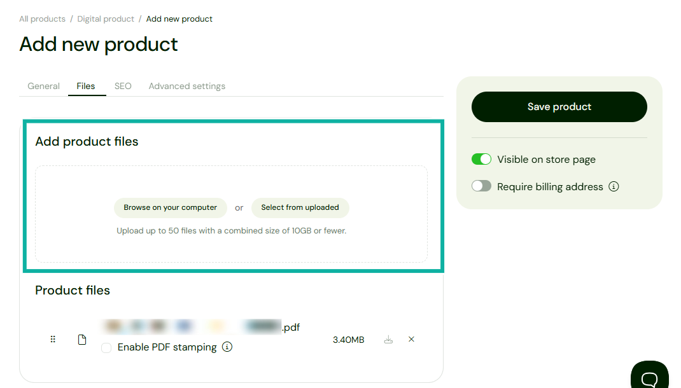Click the info icon beside Require billing address

click(614, 186)
